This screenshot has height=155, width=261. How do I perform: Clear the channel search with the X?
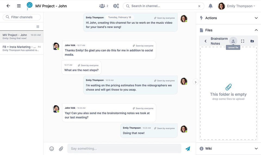[x=199, y=6]
